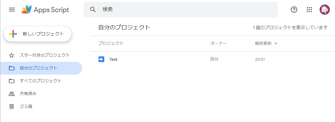Click the Test project file icon
335x122 pixels.
101,59
